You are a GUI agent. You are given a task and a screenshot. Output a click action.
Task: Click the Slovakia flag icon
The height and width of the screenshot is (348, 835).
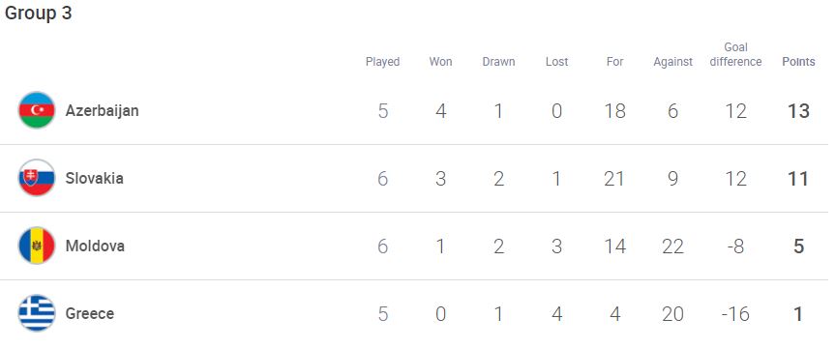point(36,178)
